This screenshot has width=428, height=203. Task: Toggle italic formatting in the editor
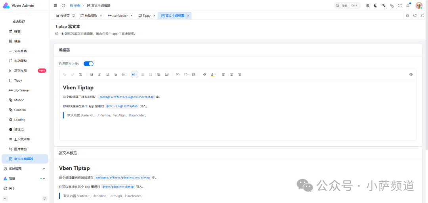click(99, 74)
